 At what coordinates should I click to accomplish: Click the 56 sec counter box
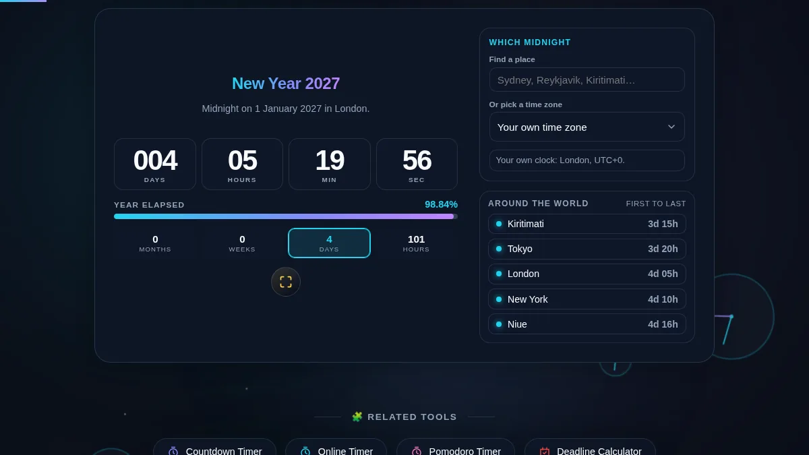[417, 164]
